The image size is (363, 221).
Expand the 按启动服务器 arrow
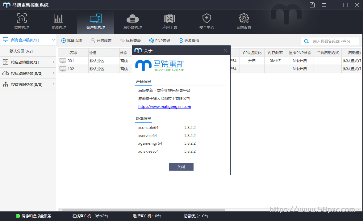click(53, 73)
